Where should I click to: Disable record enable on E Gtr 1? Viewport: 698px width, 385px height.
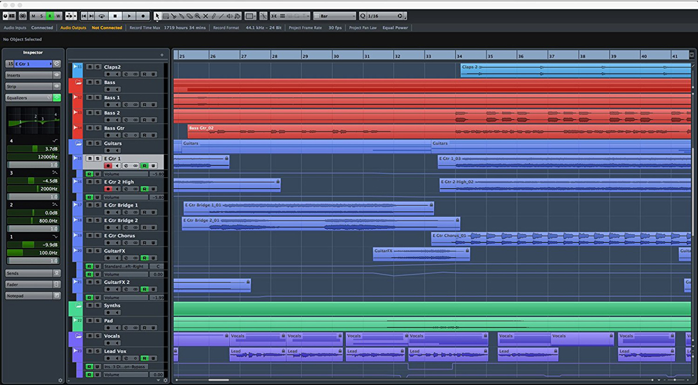point(107,166)
